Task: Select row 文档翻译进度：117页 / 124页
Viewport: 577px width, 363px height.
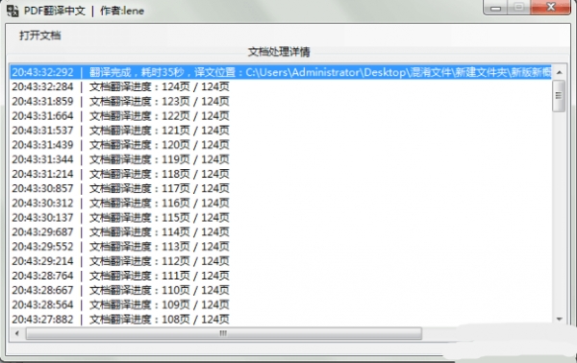Action: pos(281,188)
